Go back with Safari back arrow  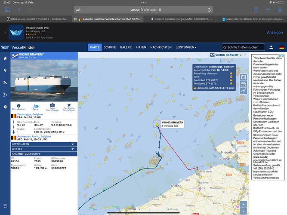(19, 10)
